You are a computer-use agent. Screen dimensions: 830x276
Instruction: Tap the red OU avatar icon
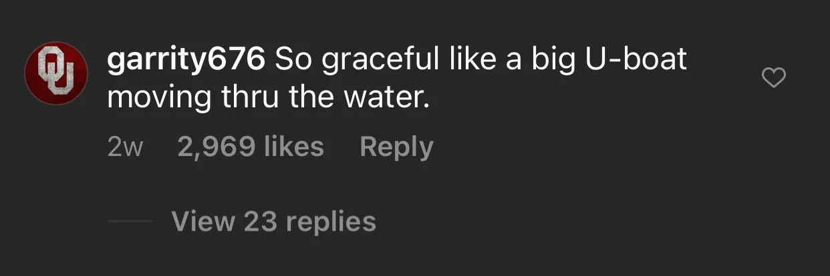56,73
